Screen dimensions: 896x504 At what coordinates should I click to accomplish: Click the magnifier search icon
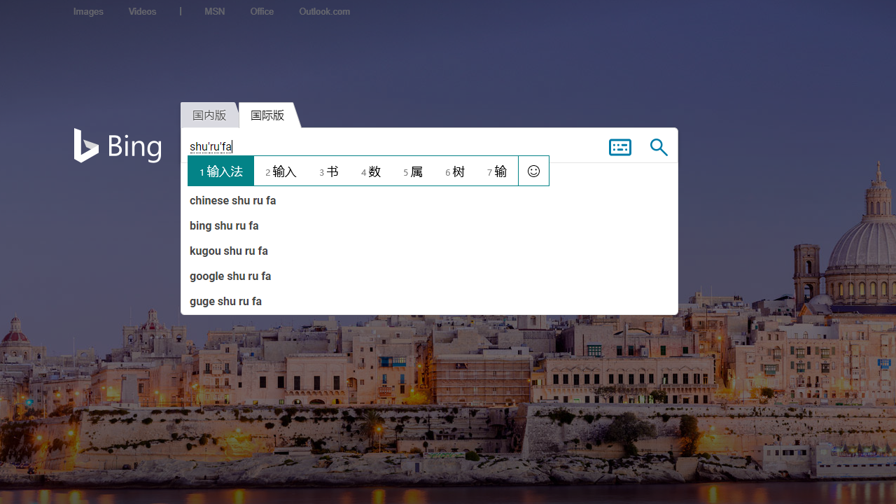pos(659,147)
